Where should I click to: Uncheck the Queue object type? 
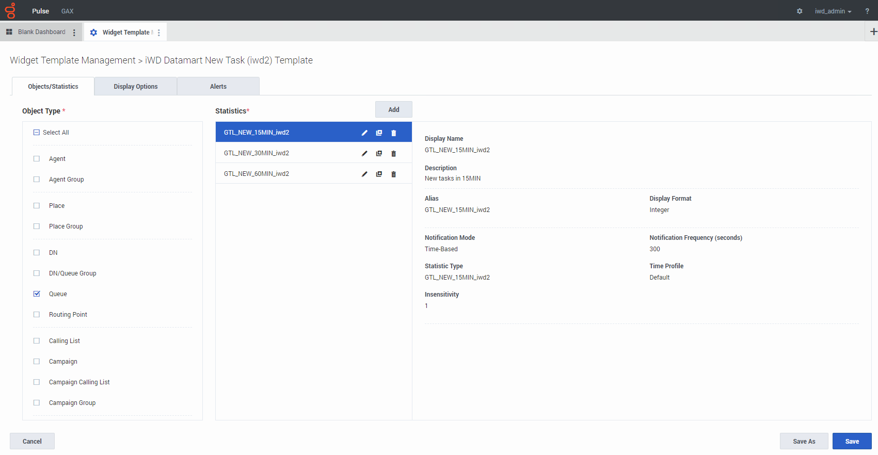37,294
